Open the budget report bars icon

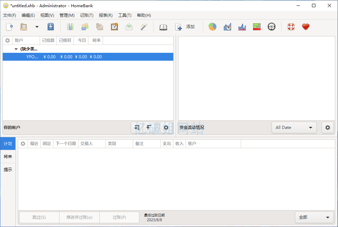257,27
